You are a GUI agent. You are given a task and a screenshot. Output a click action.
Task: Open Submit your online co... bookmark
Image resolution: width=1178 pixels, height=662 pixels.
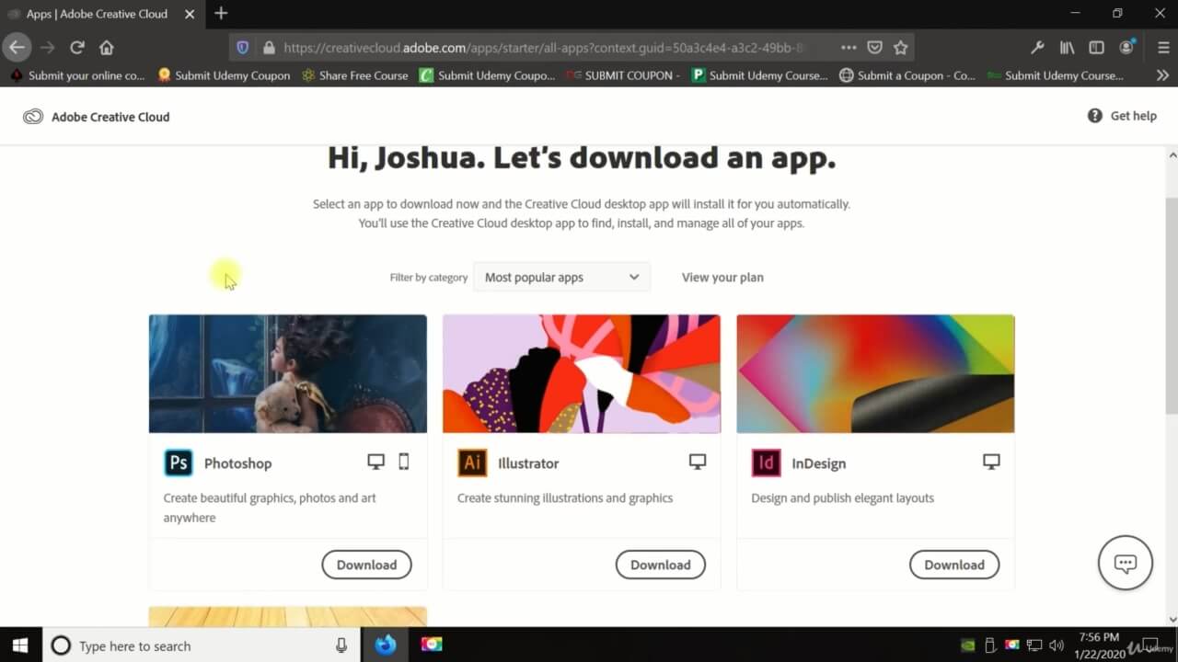[x=78, y=75]
